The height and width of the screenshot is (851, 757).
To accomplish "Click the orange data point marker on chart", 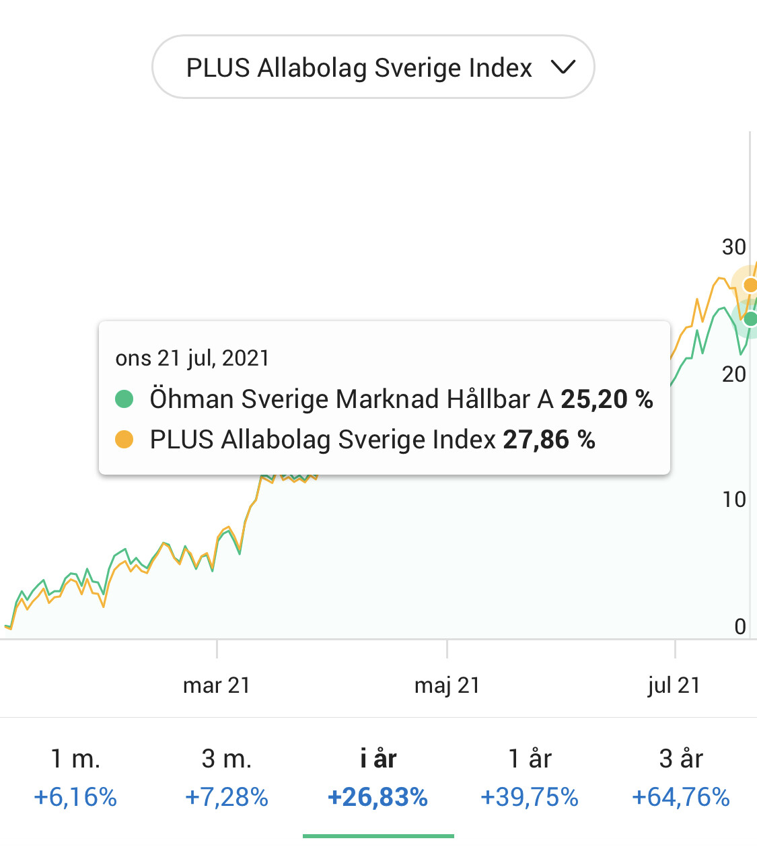I will pos(750,285).
